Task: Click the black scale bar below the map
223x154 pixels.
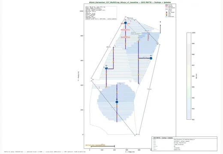Action: [103, 146]
